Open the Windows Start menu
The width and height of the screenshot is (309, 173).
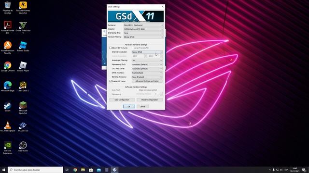point(4,170)
